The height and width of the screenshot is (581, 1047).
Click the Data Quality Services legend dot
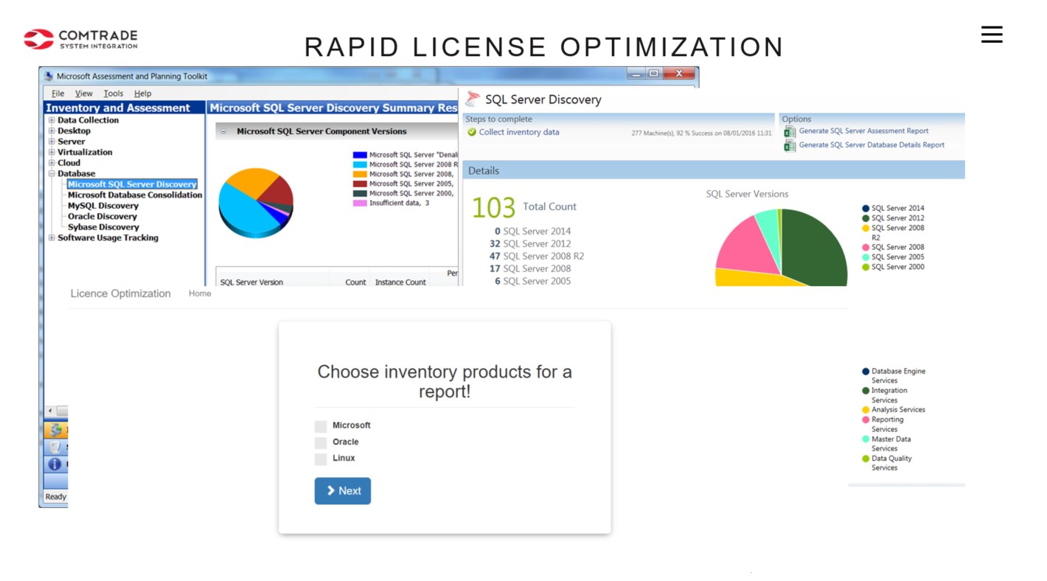tap(866, 459)
